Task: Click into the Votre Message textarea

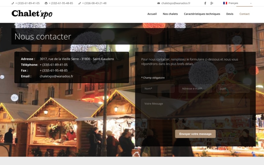Action: (x=195, y=109)
